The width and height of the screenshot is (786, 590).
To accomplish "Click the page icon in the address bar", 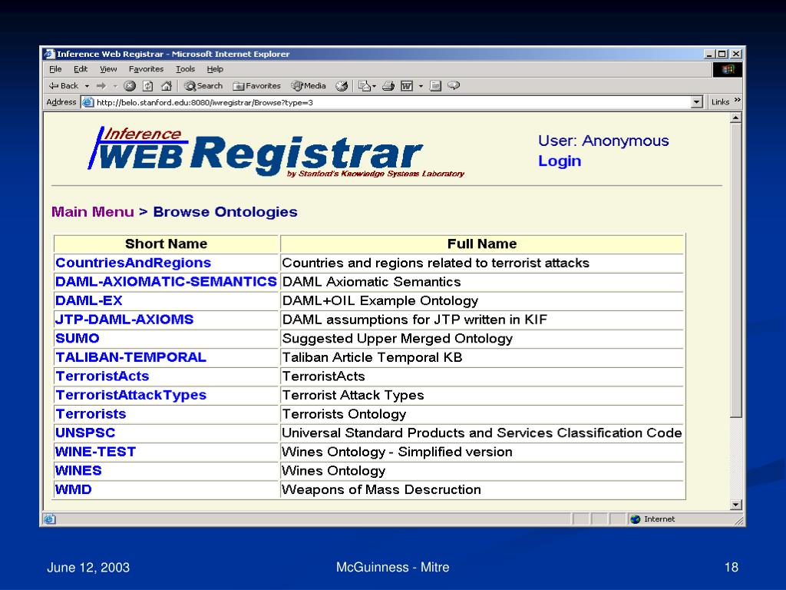I will pyautogui.click(x=88, y=102).
